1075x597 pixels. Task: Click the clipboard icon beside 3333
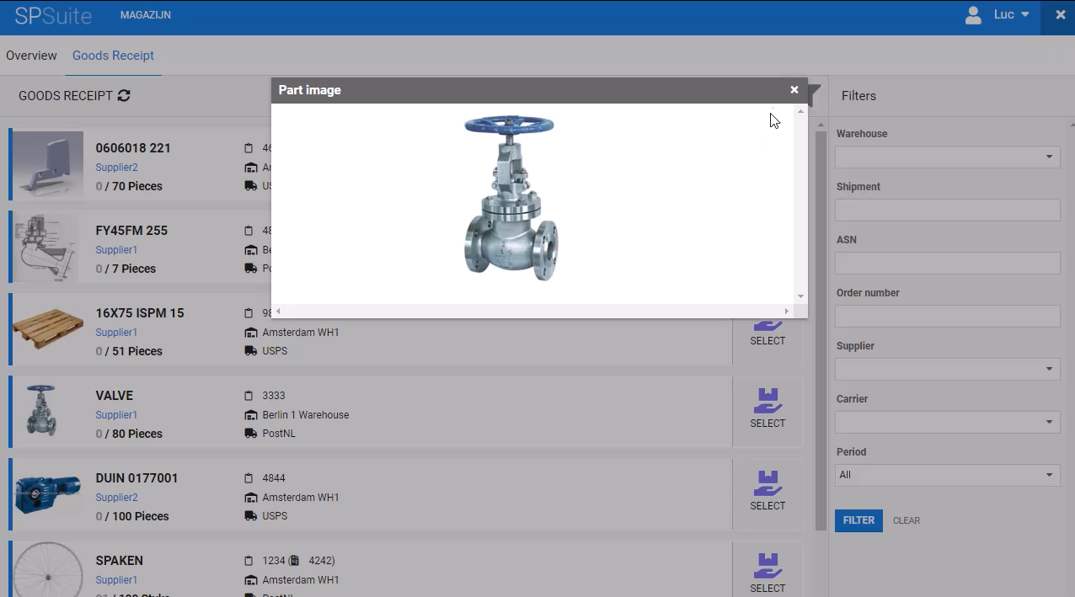click(249, 396)
